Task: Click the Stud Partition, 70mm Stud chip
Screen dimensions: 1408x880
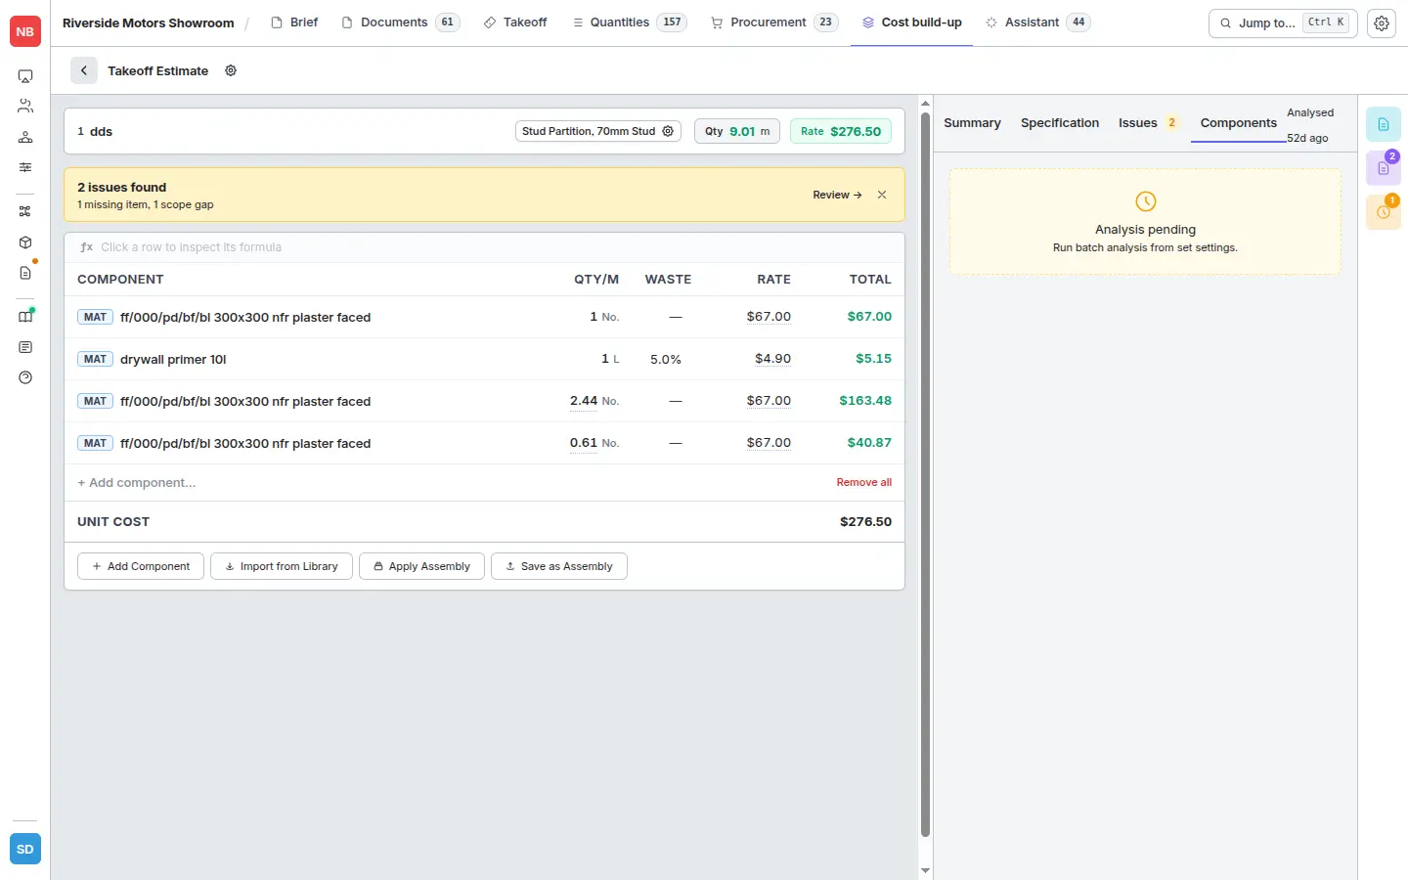Action: pos(598,131)
